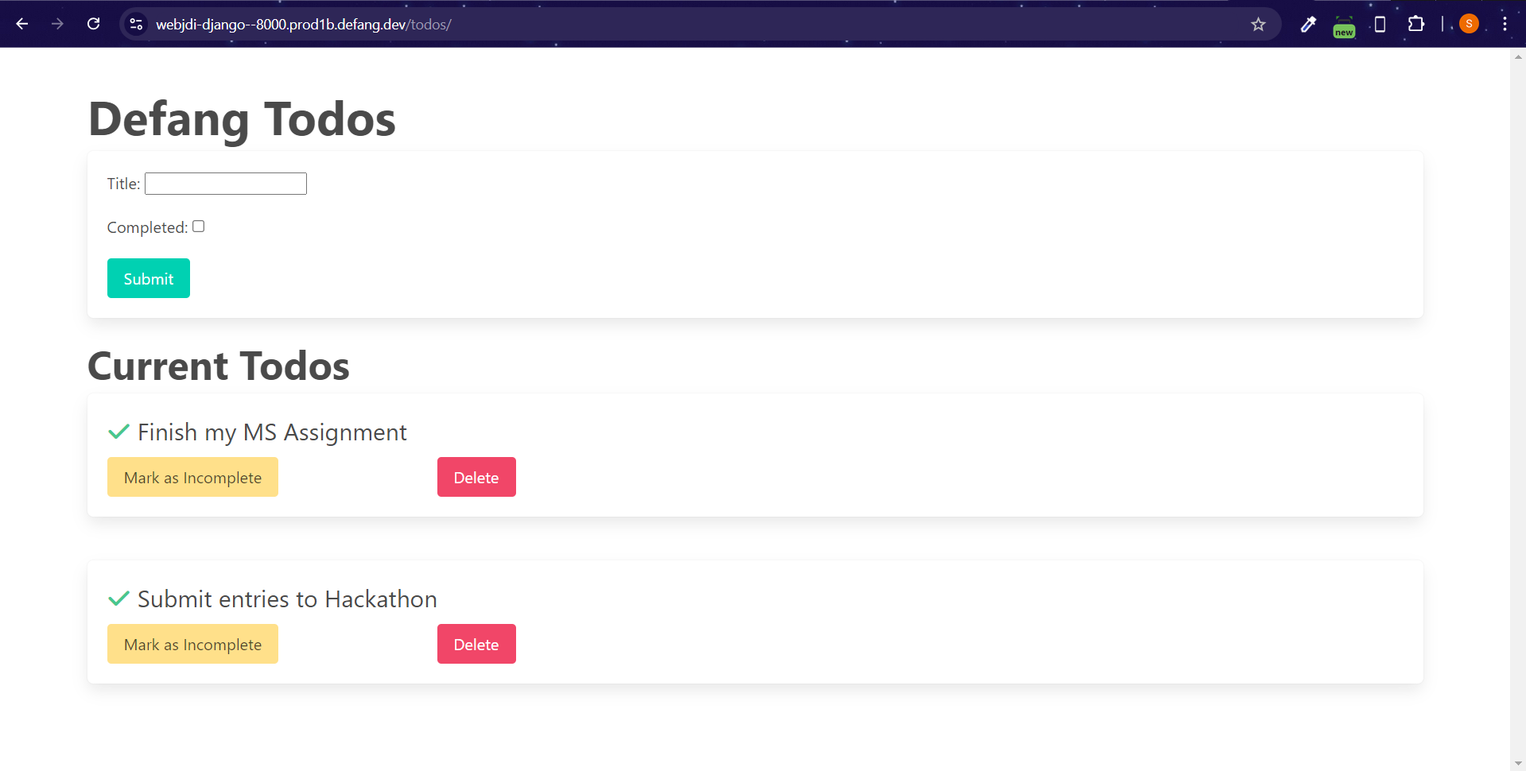
Task: Open the orange 'S' profile avatar
Action: 1468,23
